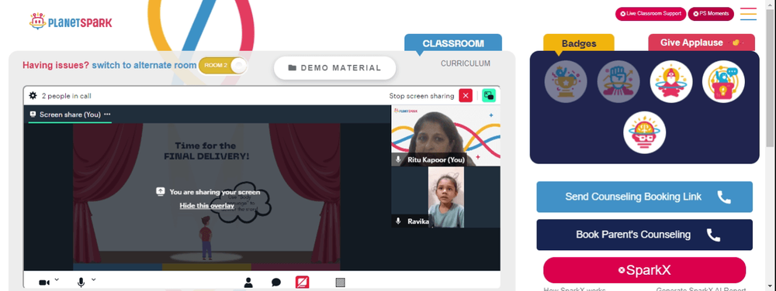
Task: Click the gray square icon in call toolbar
Action: (340, 282)
